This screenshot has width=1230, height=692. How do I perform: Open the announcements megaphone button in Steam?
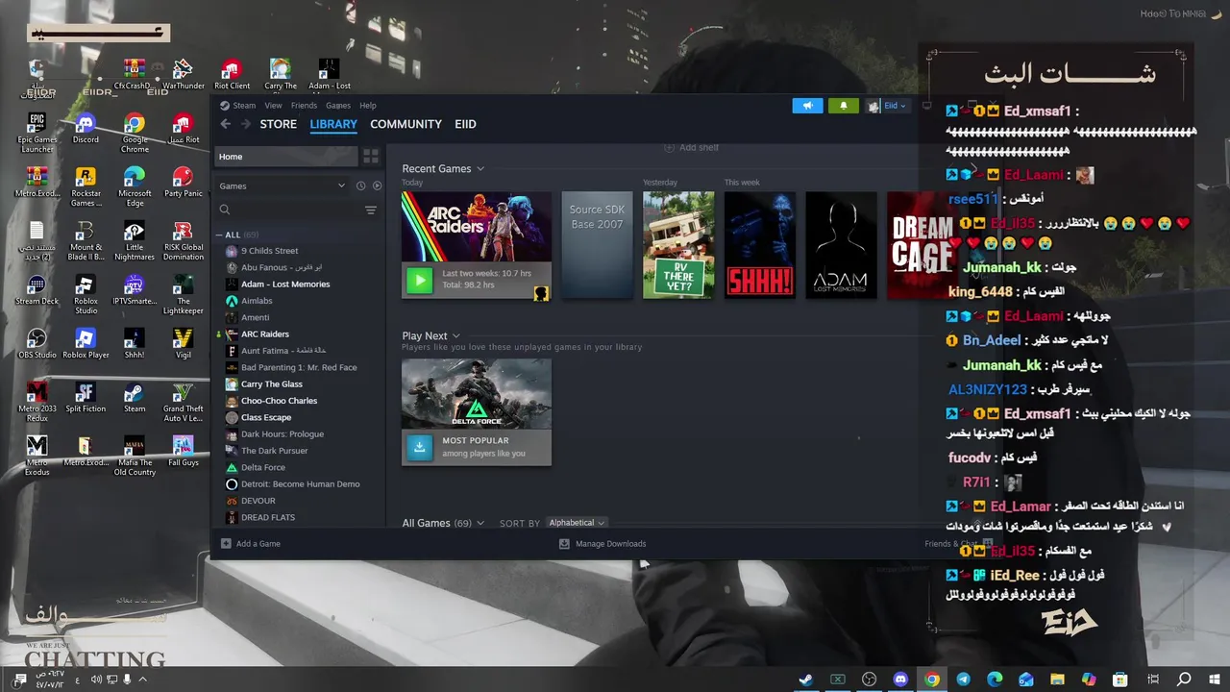point(807,106)
